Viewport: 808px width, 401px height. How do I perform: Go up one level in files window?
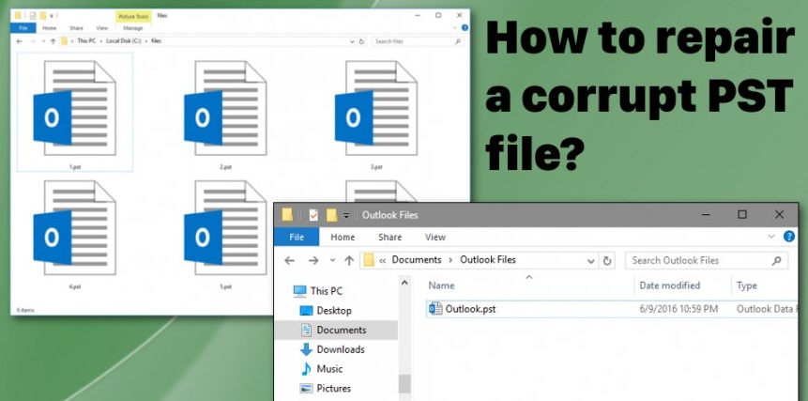coord(53,41)
